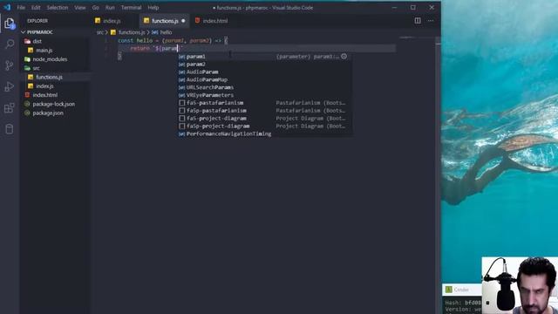Open the Selection menu
The image size is (558, 314).
click(x=58, y=8)
